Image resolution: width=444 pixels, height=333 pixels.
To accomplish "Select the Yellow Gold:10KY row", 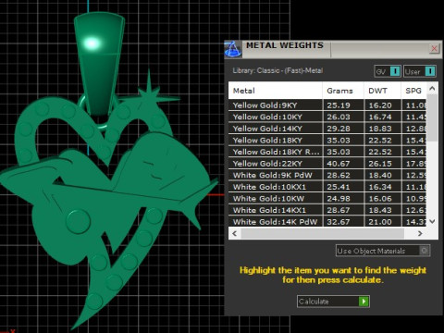I will pyautogui.click(x=327, y=117).
